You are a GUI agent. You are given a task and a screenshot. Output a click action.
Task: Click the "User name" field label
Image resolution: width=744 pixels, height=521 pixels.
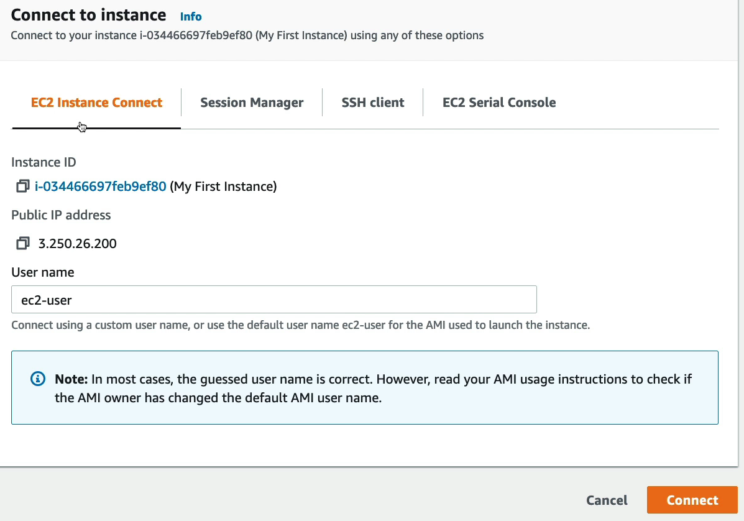43,272
